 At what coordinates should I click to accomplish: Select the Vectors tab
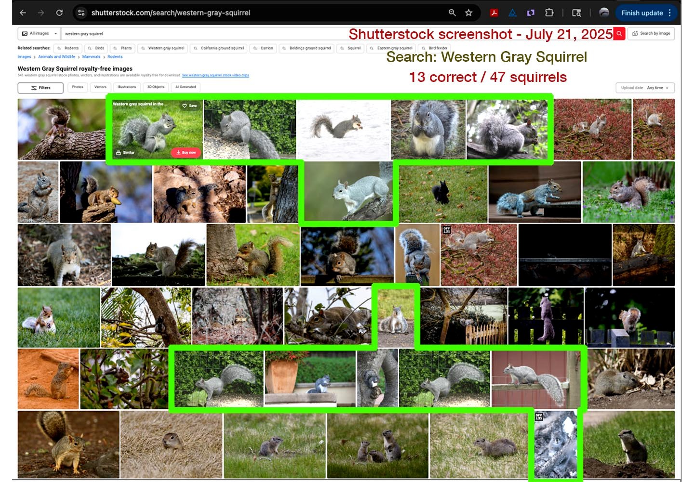click(100, 87)
